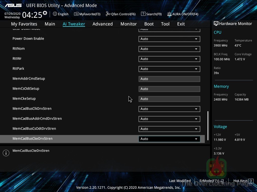Expand the RttPark Auto selector
The image size is (257, 192).
[169, 69]
